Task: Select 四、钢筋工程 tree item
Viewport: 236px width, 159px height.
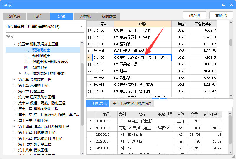Action: 35,68
